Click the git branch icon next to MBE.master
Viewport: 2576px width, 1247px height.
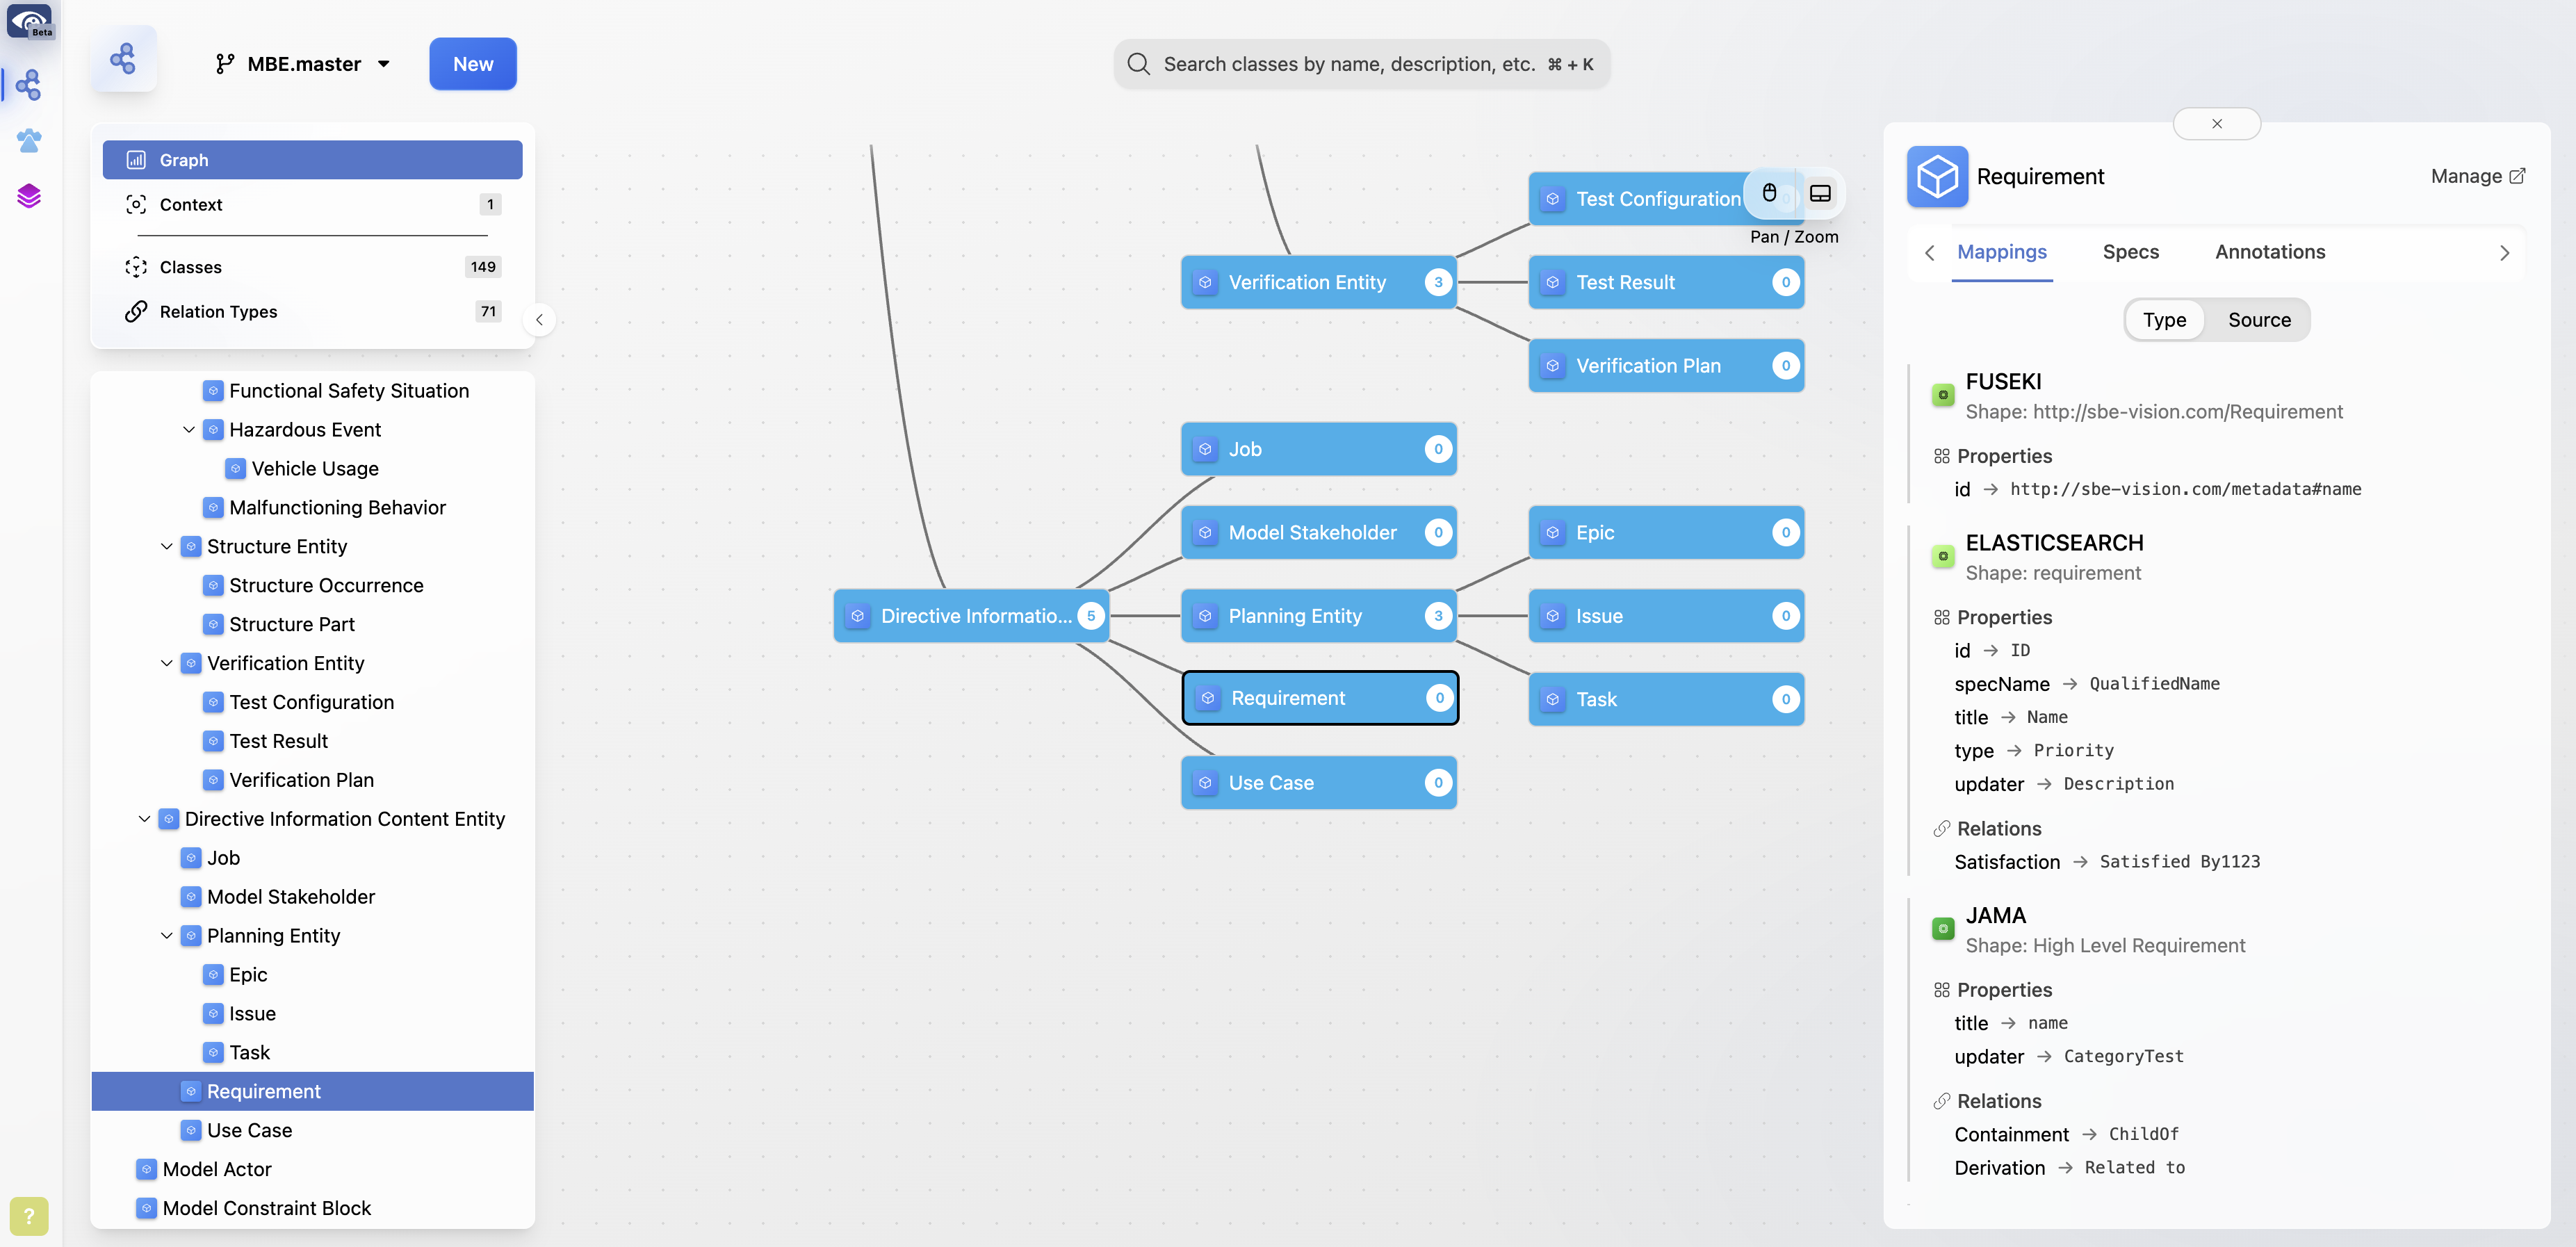[225, 64]
